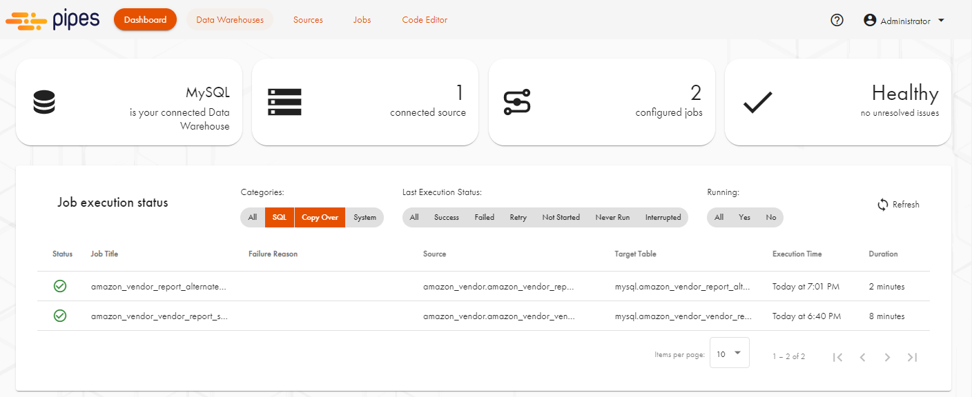This screenshot has height=397, width=972.
Task: Switch to the Code Editor tab
Action: tap(425, 20)
